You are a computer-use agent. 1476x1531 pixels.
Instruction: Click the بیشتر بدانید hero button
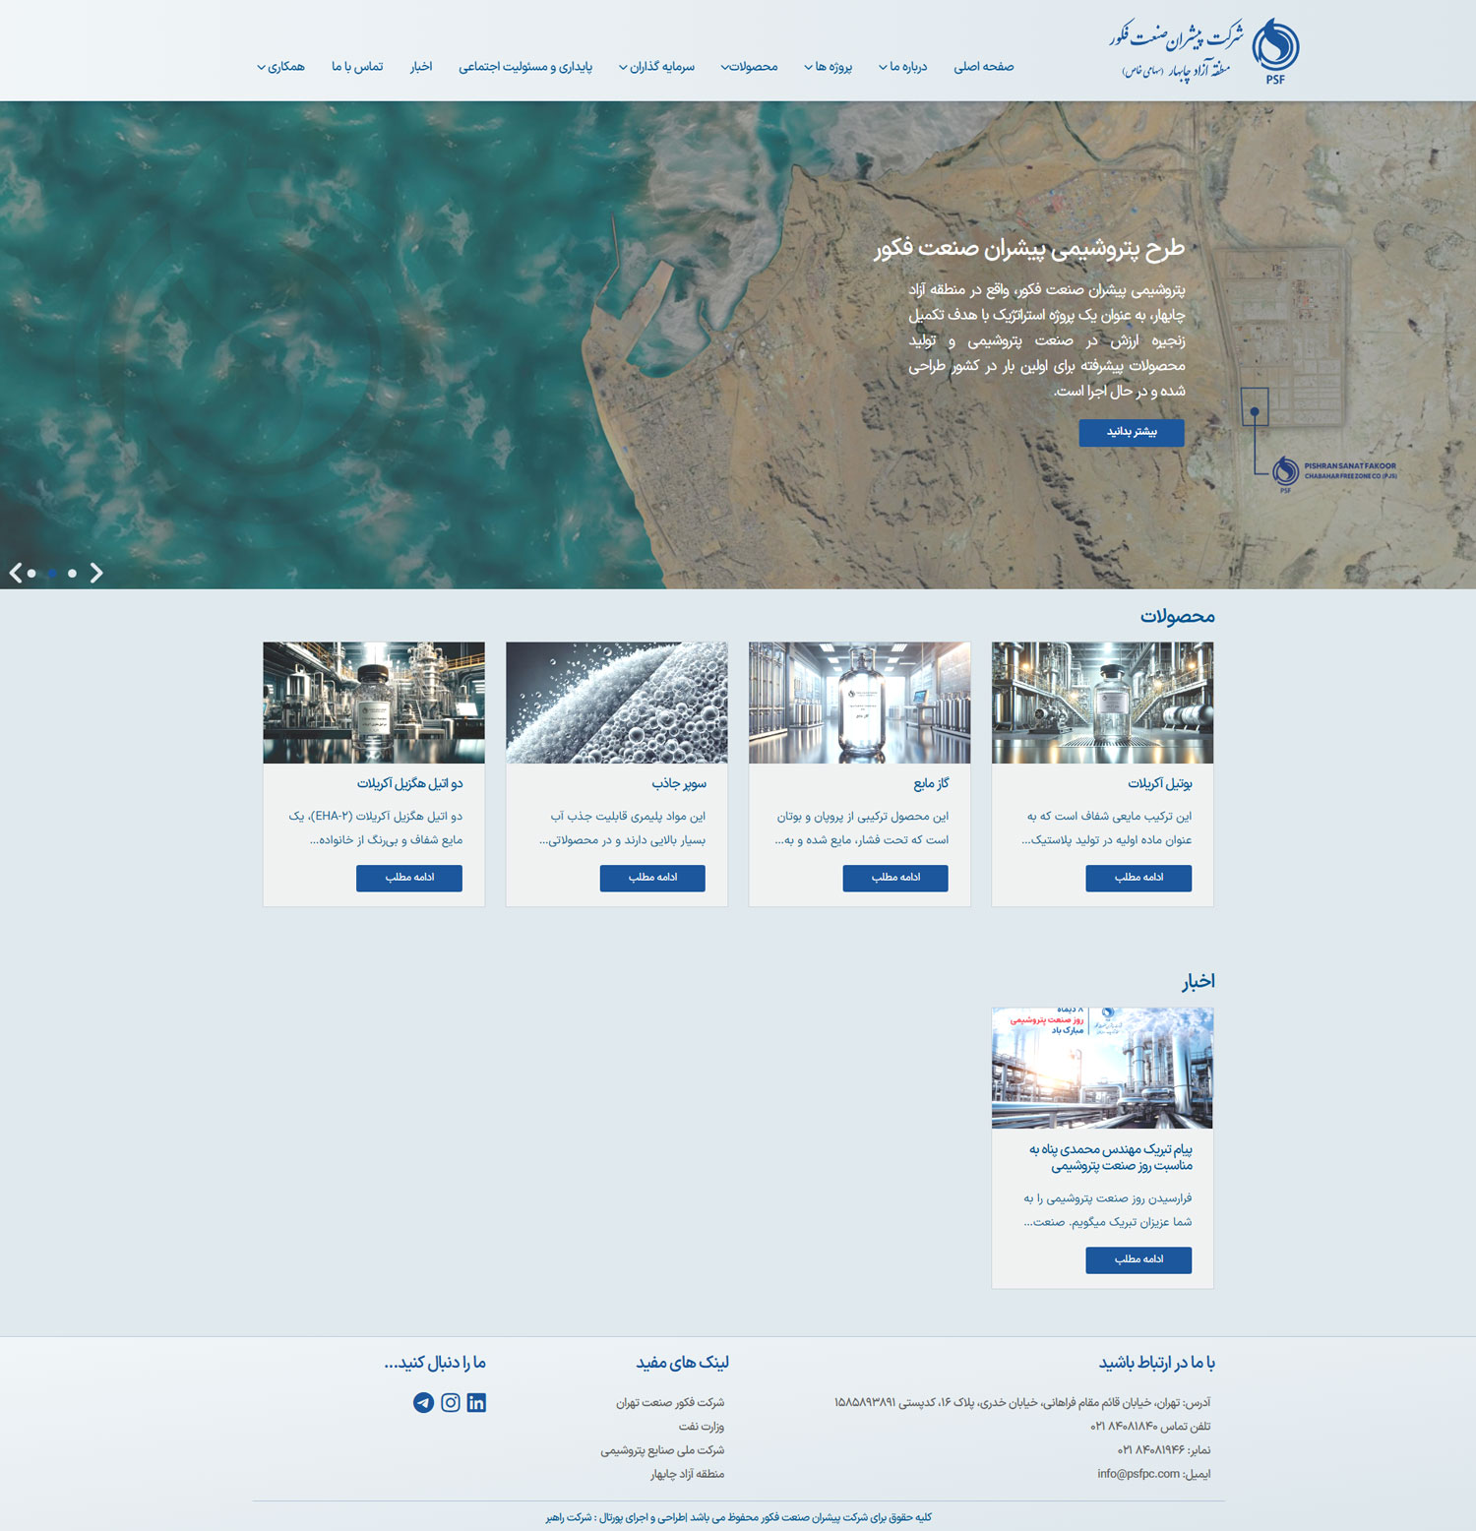[1132, 432]
